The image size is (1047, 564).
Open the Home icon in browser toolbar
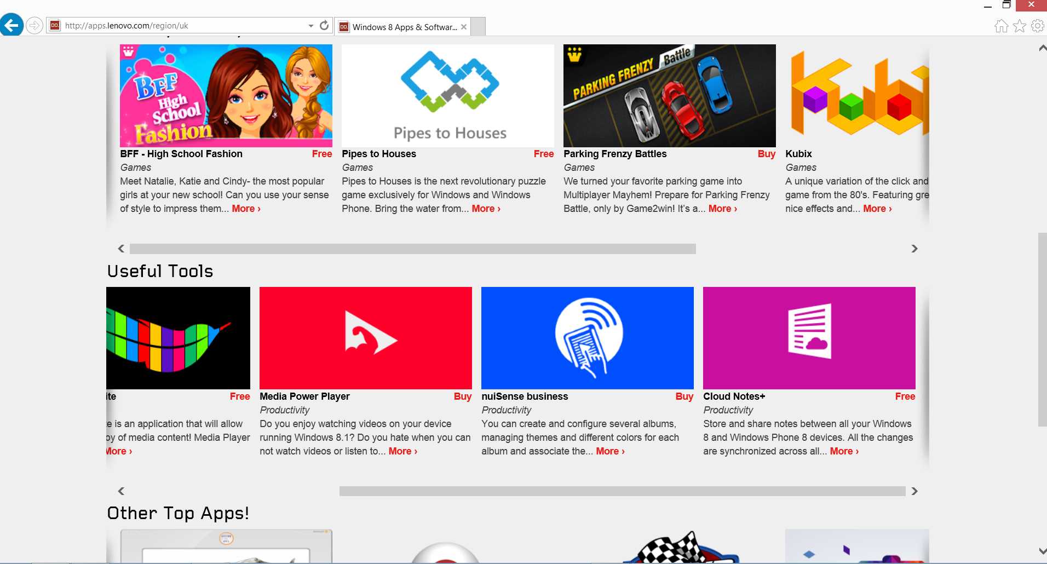tap(1001, 26)
